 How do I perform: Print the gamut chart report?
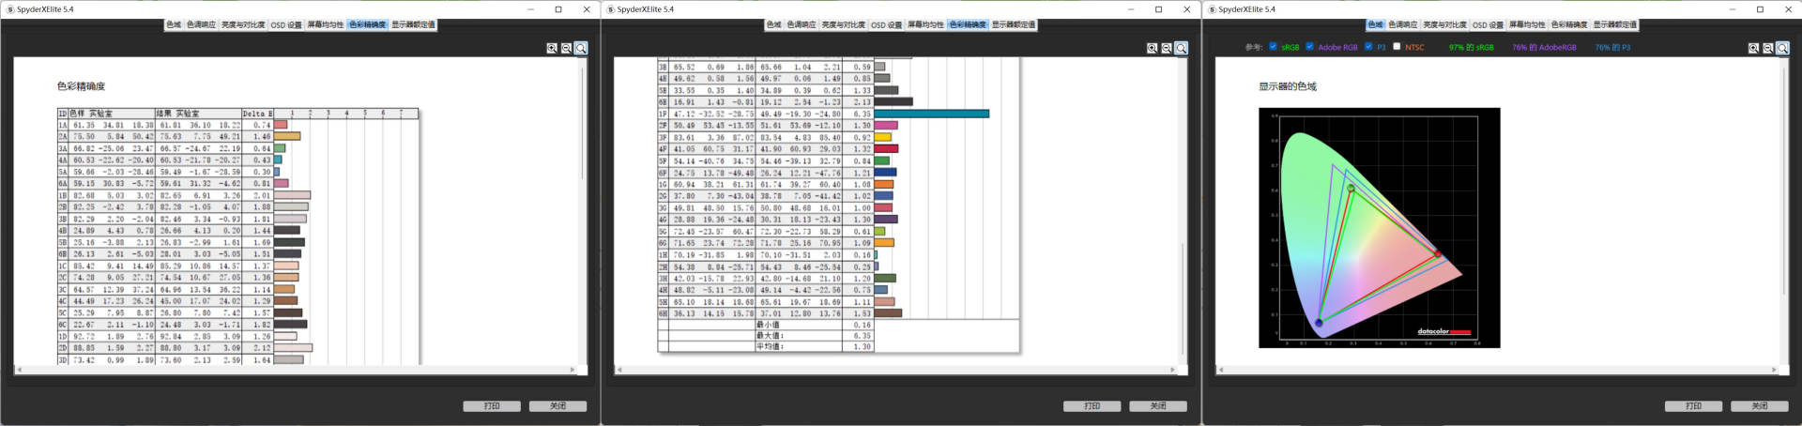point(1693,406)
